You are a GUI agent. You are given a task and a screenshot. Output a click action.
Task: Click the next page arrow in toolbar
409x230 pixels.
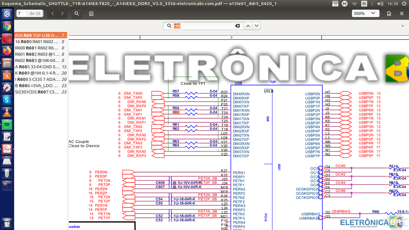[x=62, y=13]
